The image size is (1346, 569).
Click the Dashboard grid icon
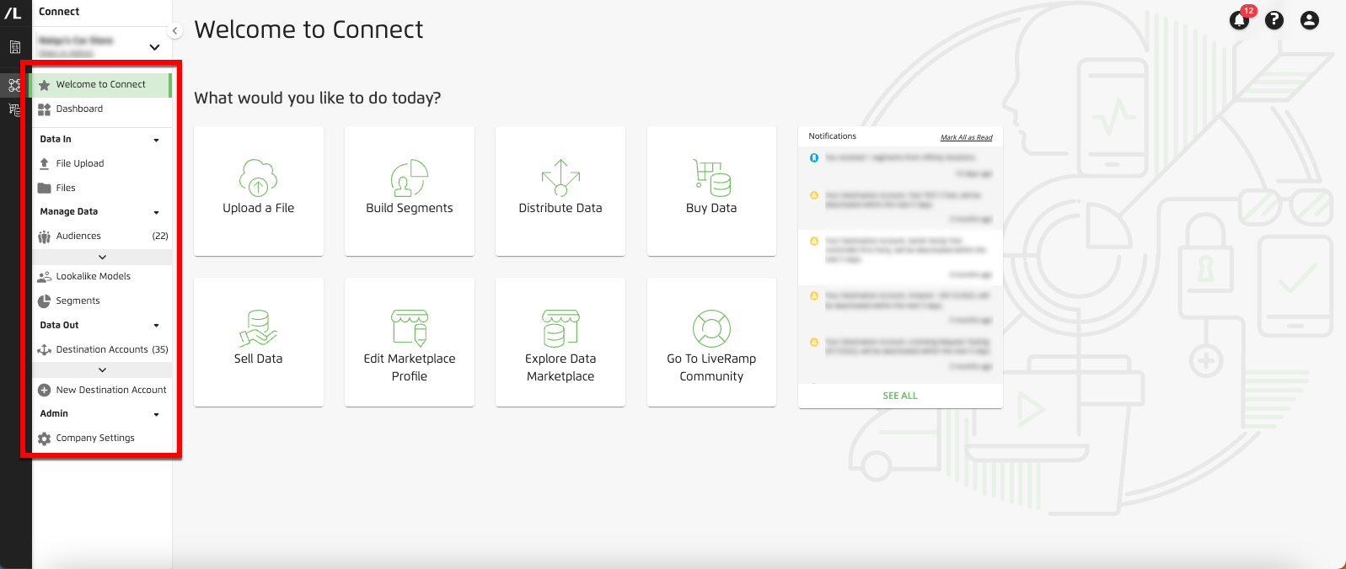[x=45, y=109]
